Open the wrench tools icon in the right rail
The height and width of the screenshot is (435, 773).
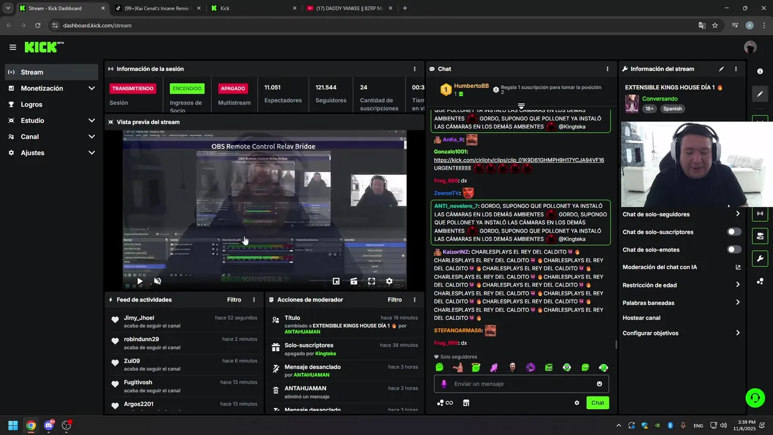click(760, 259)
